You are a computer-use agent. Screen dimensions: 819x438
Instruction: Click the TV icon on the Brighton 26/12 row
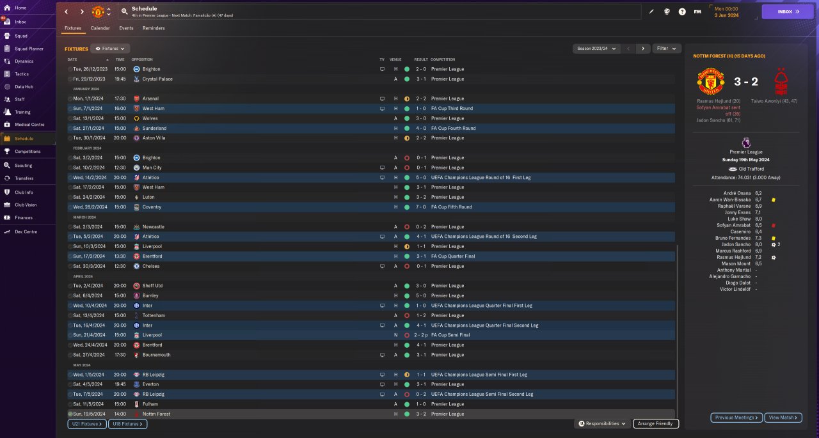point(383,69)
